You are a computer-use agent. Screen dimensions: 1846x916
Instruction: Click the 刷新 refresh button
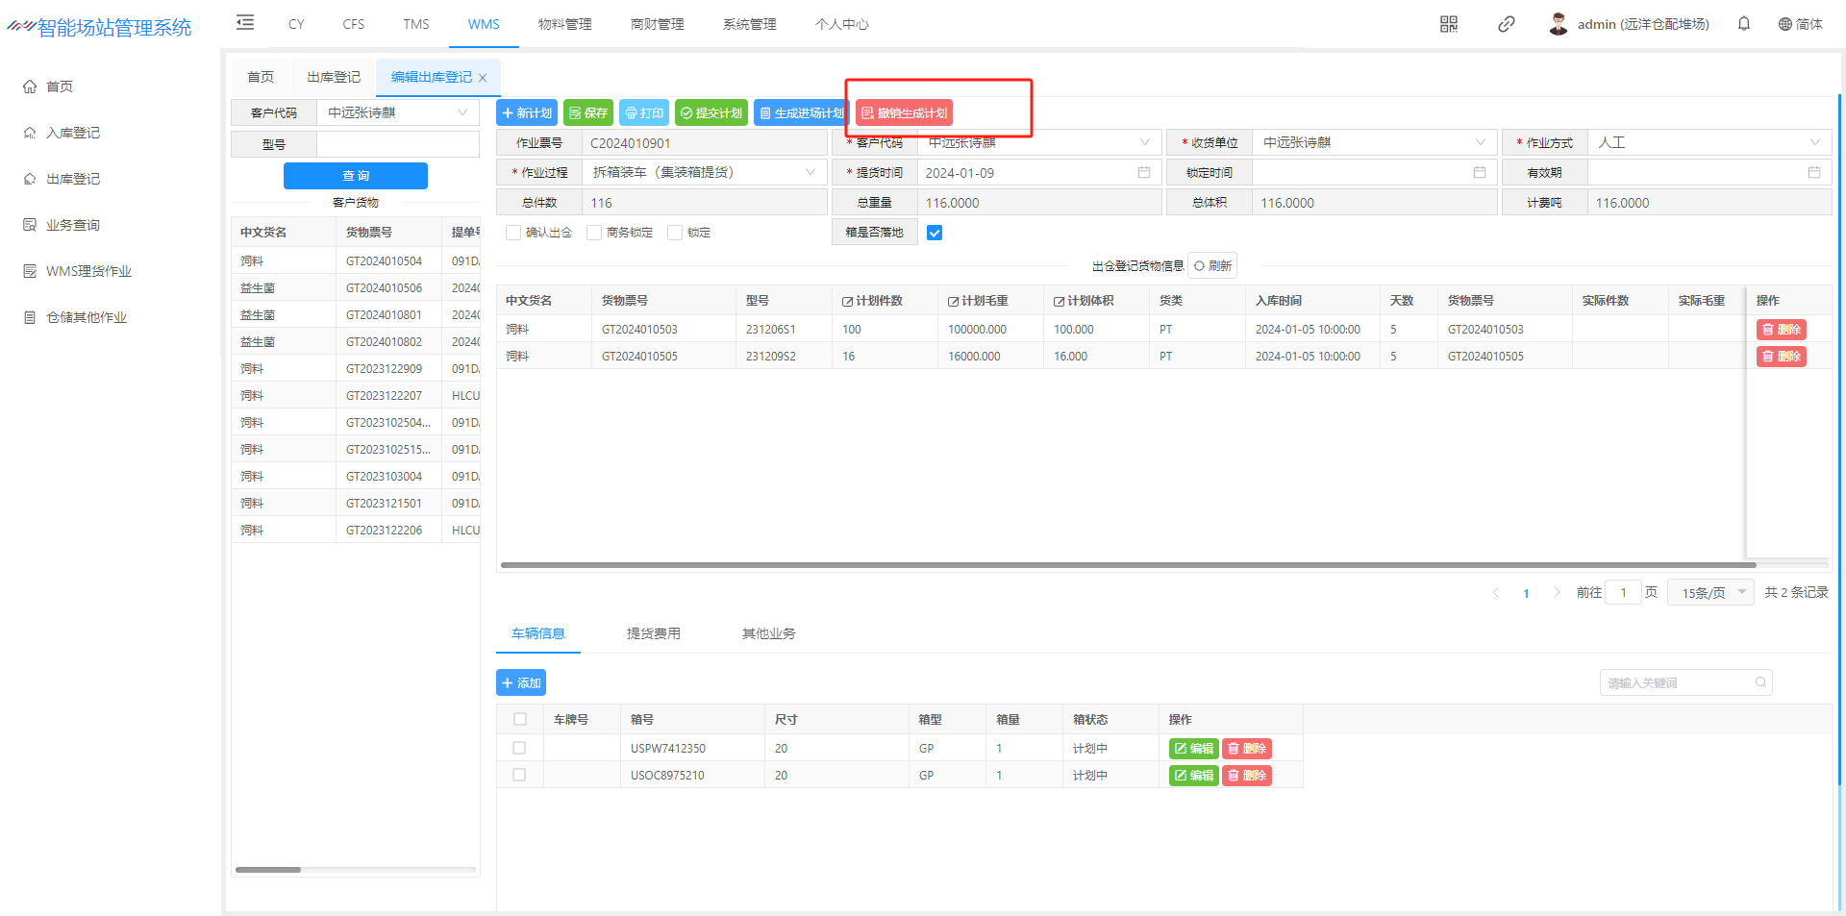click(x=1212, y=266)
